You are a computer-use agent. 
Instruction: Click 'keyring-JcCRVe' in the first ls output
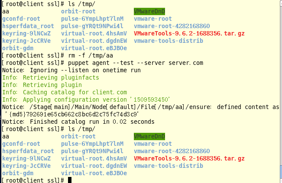[26, 41]
